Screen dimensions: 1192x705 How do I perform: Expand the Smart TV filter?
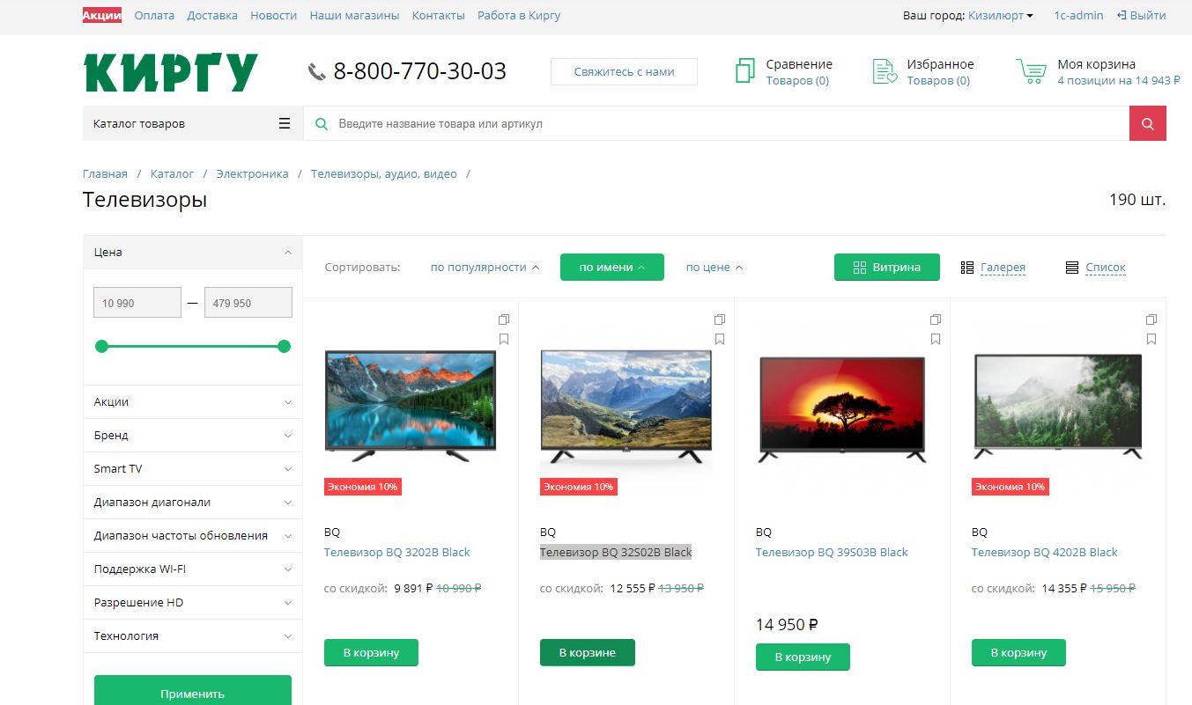coord(193,468)
